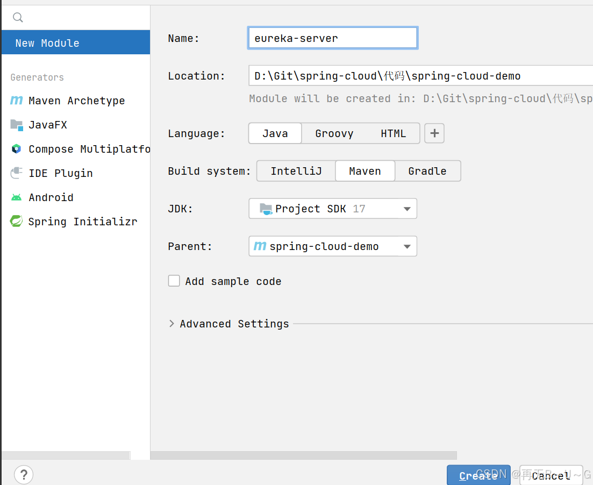Open the JDK dropdown arrow

[x=407, y=209]
